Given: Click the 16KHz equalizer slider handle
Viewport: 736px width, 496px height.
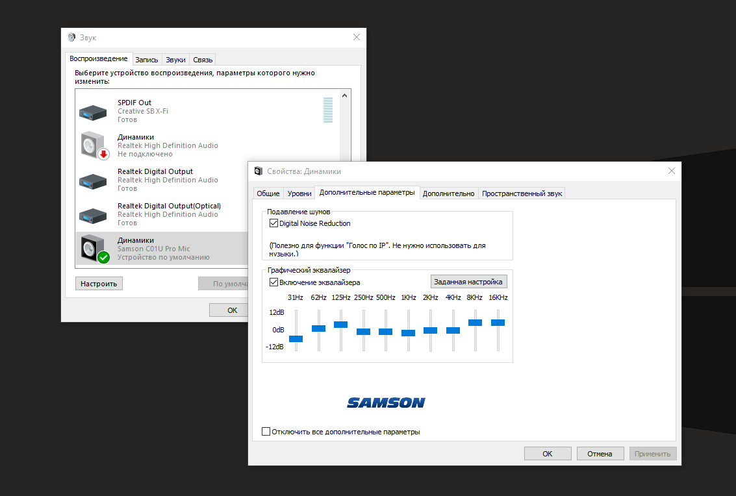Looking at the screenshot, I should (x=498, y=323).
